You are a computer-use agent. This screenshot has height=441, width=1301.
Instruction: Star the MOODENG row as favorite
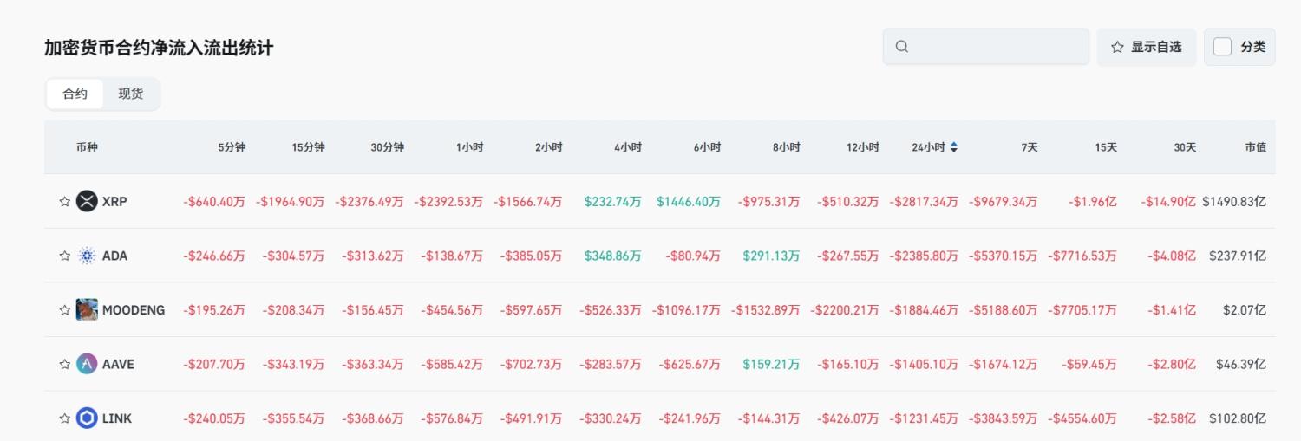pos(64,310)
